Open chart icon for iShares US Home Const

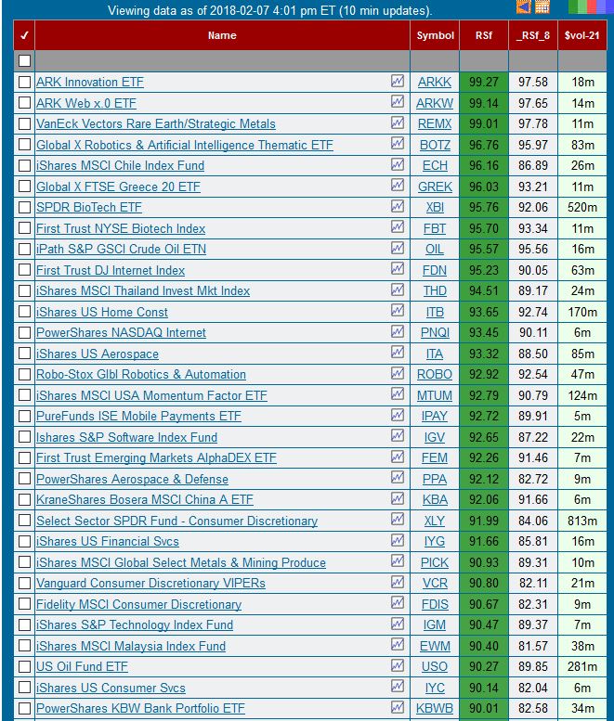point(398,310)
